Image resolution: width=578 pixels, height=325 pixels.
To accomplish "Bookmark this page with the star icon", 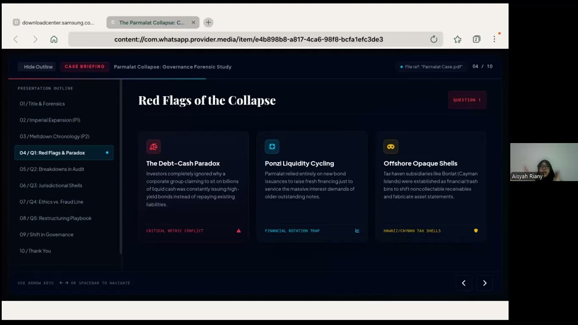I will pyautogui.click(x=457, y=39).
